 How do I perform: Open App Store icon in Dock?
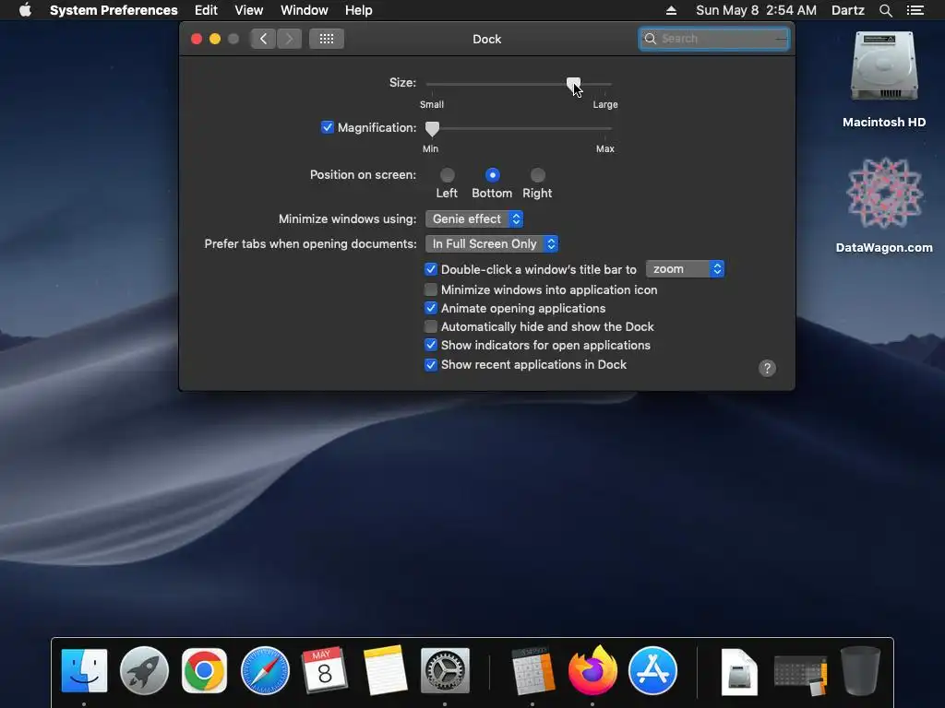pyautogui.click(x=652, y=670)
